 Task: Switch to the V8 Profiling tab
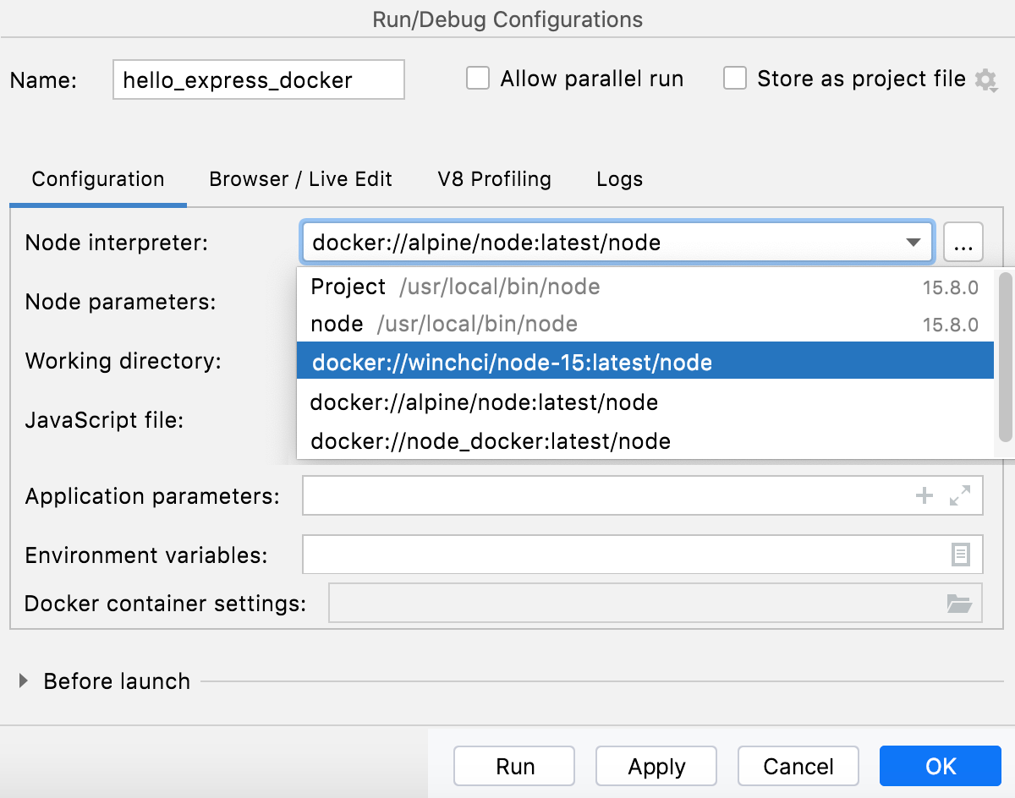[494, 179]
